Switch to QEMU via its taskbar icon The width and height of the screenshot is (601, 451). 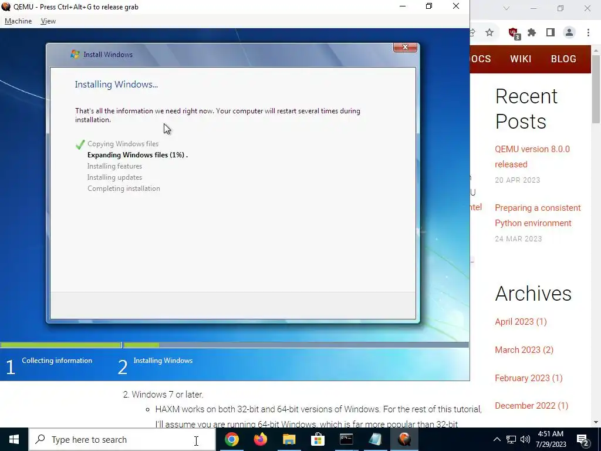[404, 439]
